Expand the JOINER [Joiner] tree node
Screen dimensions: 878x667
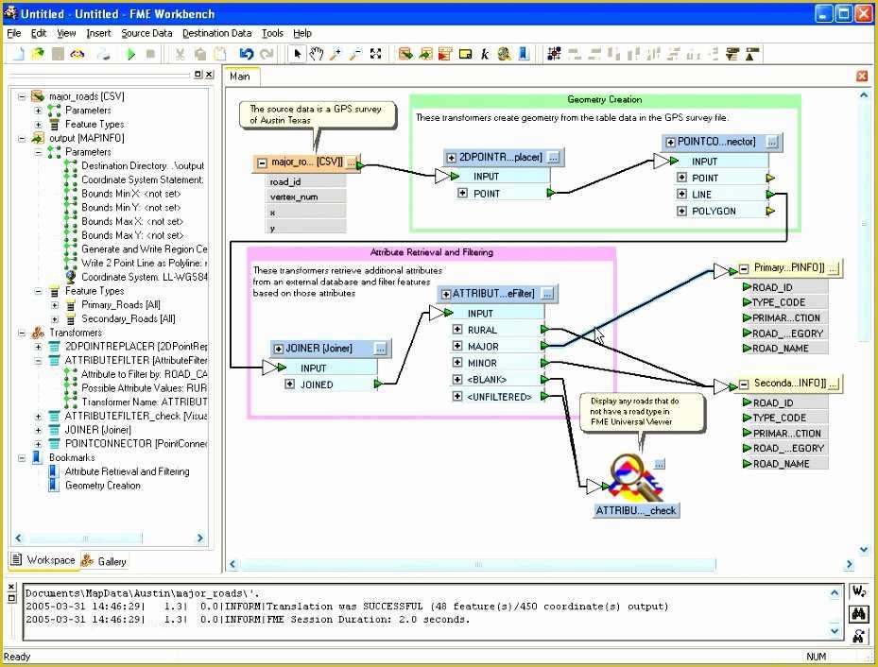point(38,430)
